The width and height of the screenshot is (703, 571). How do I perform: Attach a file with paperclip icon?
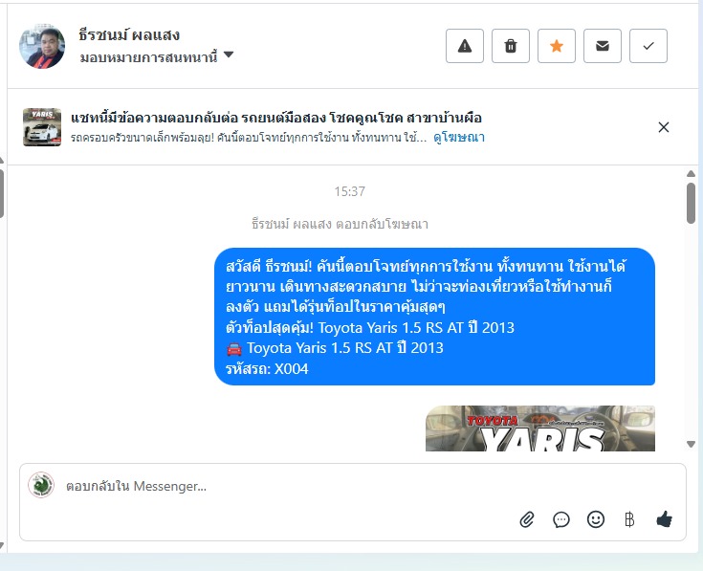pos(527,519)
